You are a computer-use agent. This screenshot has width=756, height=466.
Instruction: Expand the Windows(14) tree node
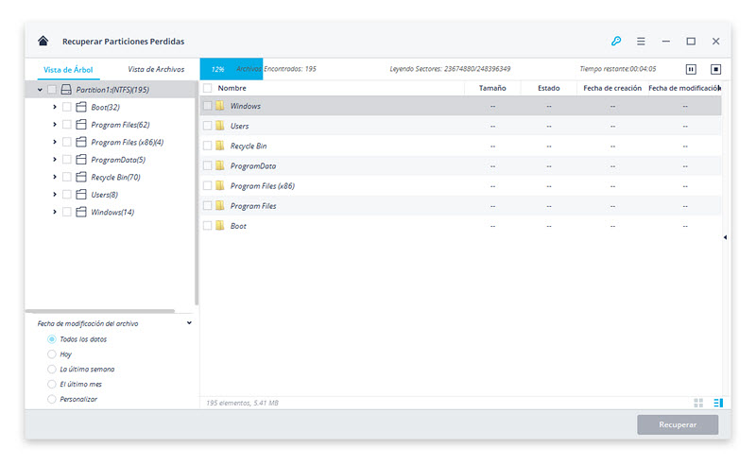tap(55, 212)
